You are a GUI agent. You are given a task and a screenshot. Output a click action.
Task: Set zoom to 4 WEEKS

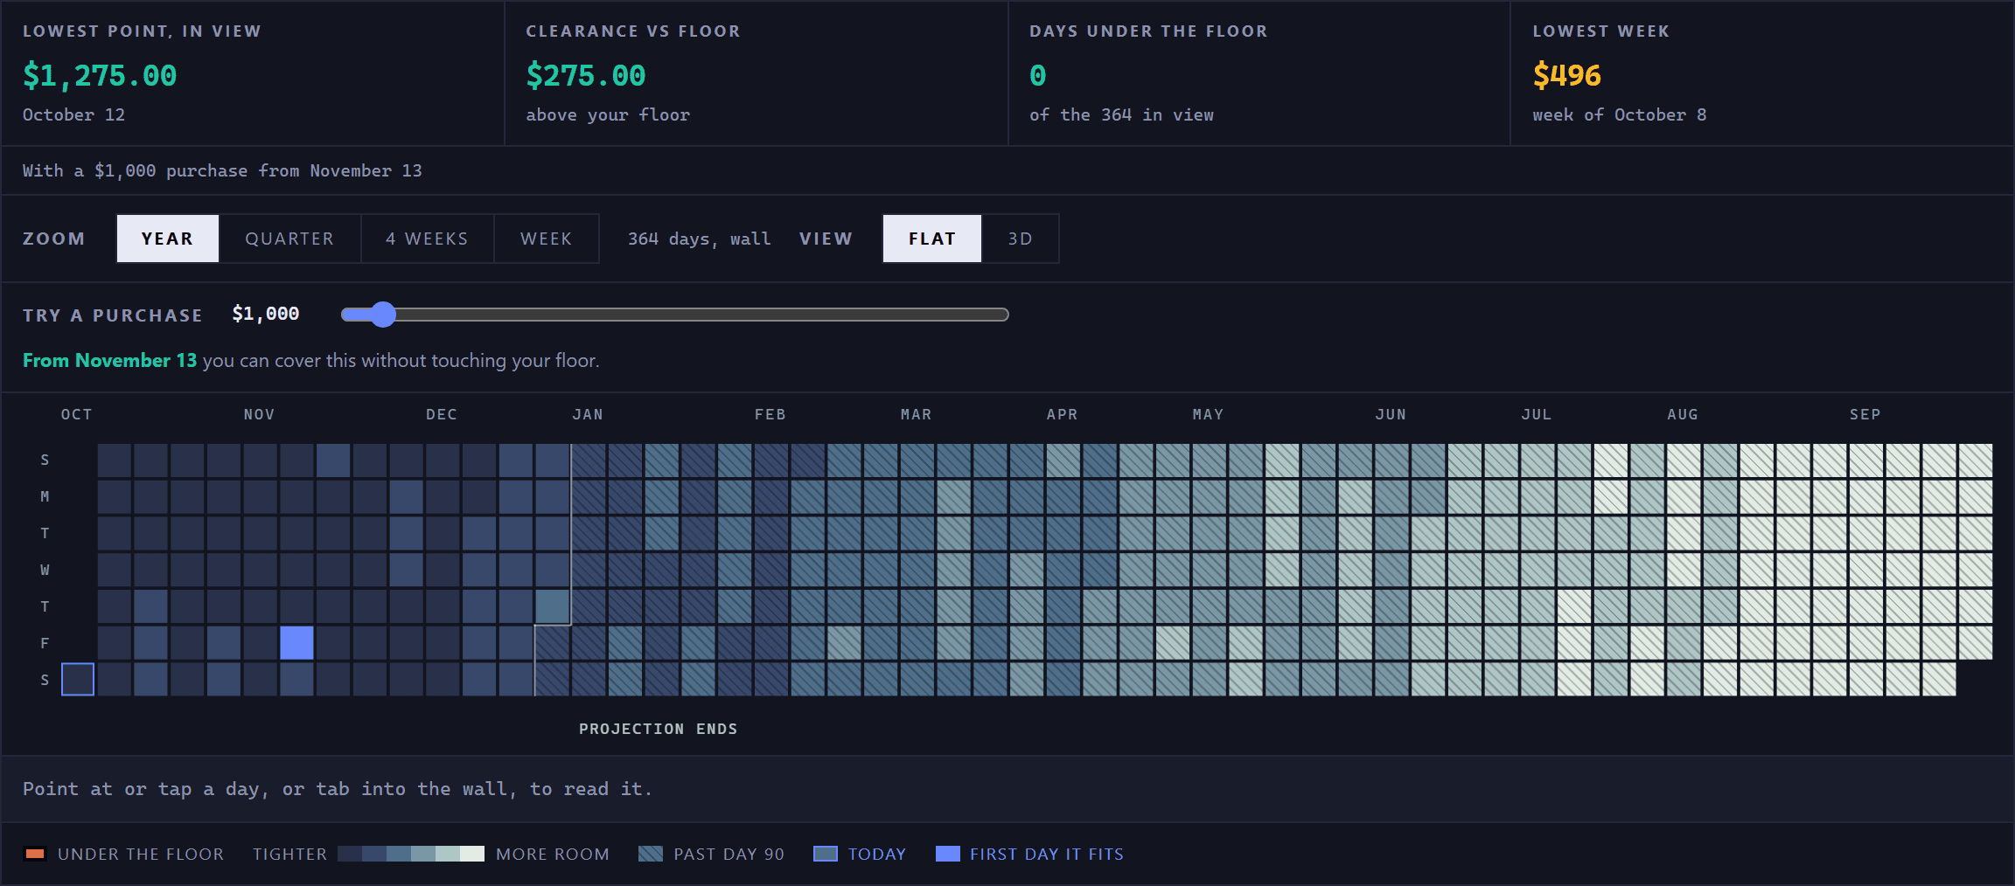[427, 239]
